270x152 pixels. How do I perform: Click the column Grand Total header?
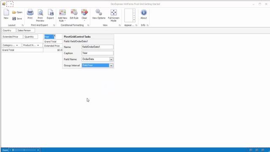53,41
